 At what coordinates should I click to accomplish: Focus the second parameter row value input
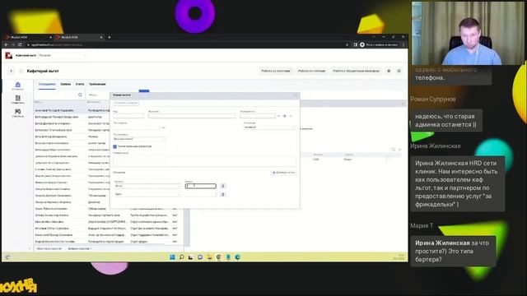[x=201, y=194]
